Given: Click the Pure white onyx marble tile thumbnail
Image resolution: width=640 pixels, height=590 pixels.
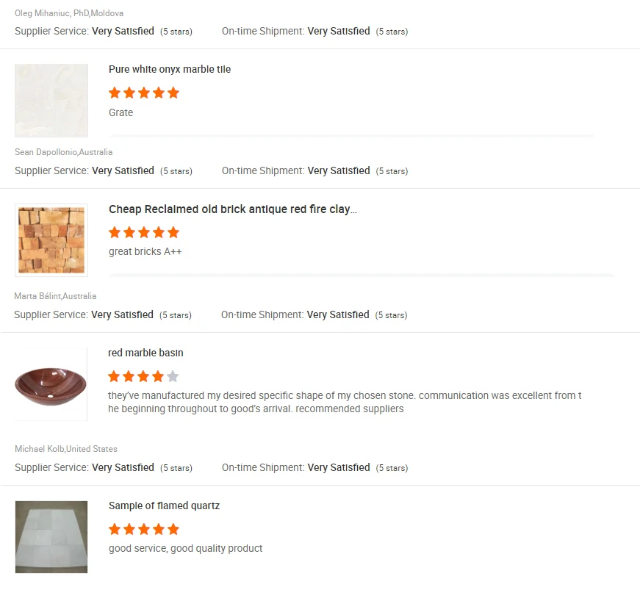Looking at the screenshot, I should tap(51, 101).
